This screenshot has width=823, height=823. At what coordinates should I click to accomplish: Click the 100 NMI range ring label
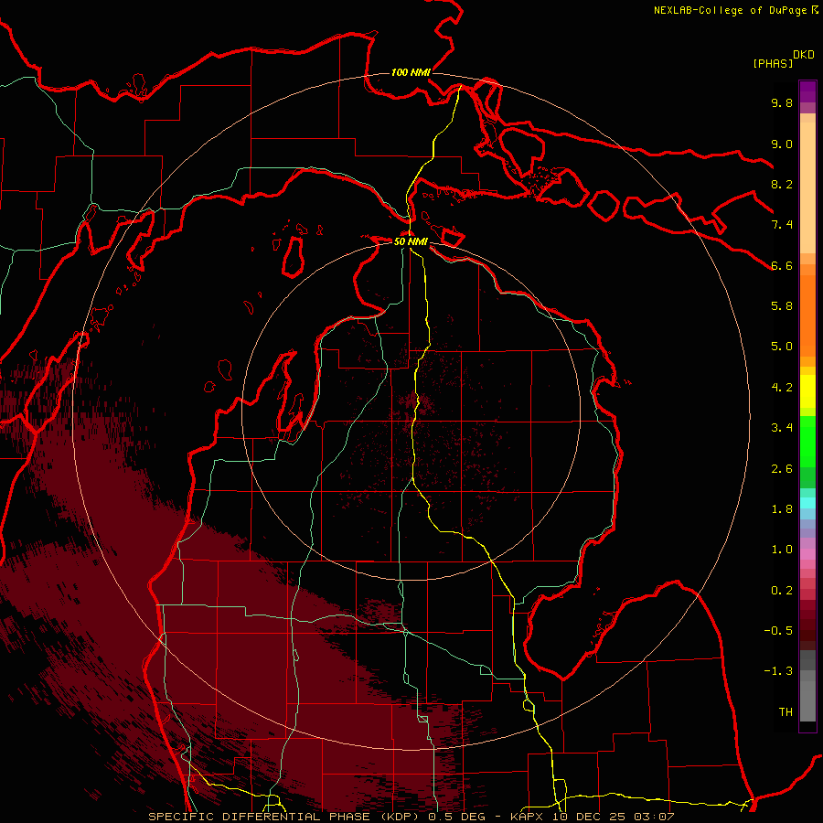pos(411,72)
